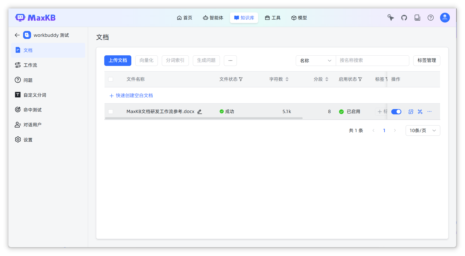
Task: Click the 生成问题 button
Action: (206, 61)
